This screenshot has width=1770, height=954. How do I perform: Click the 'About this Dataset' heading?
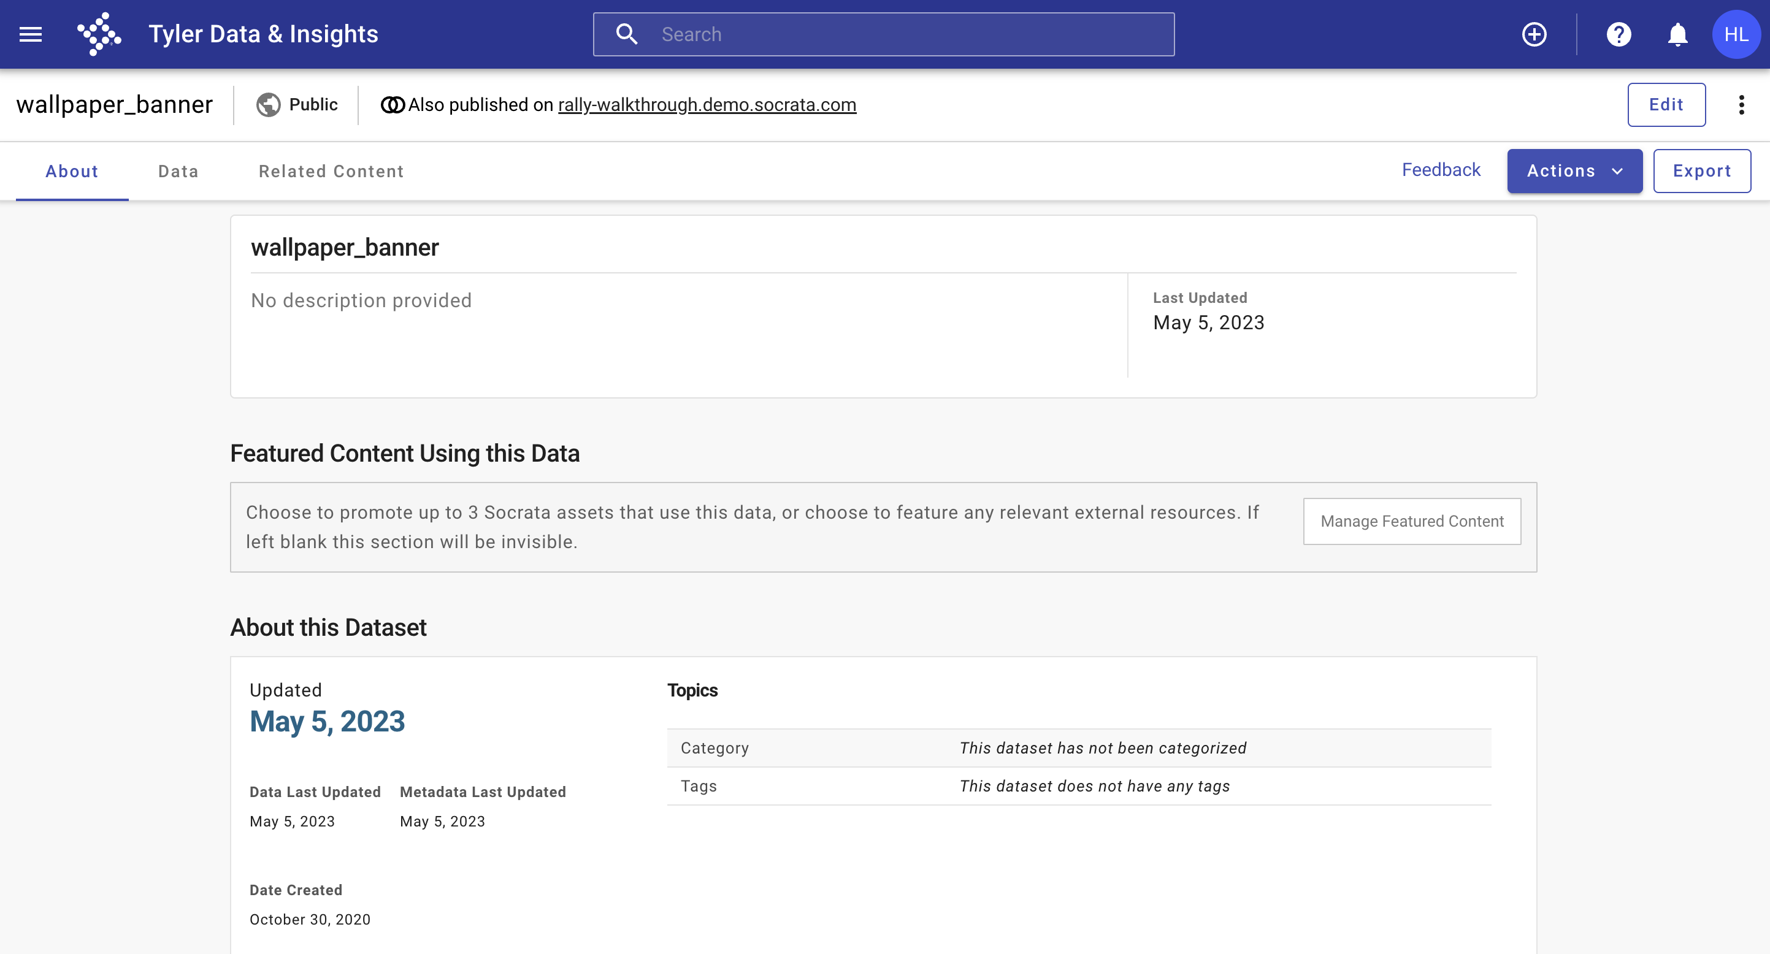coord(329,627)
